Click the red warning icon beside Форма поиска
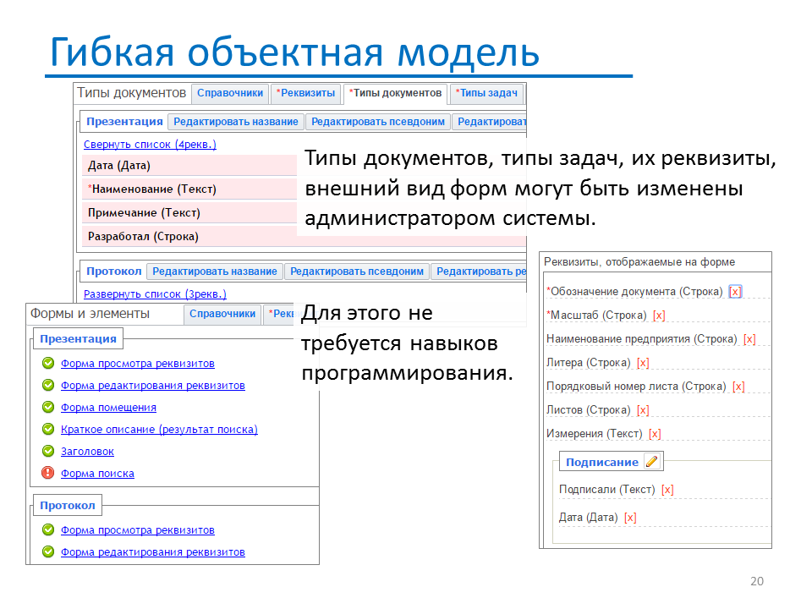 click(x=48, y=473)
